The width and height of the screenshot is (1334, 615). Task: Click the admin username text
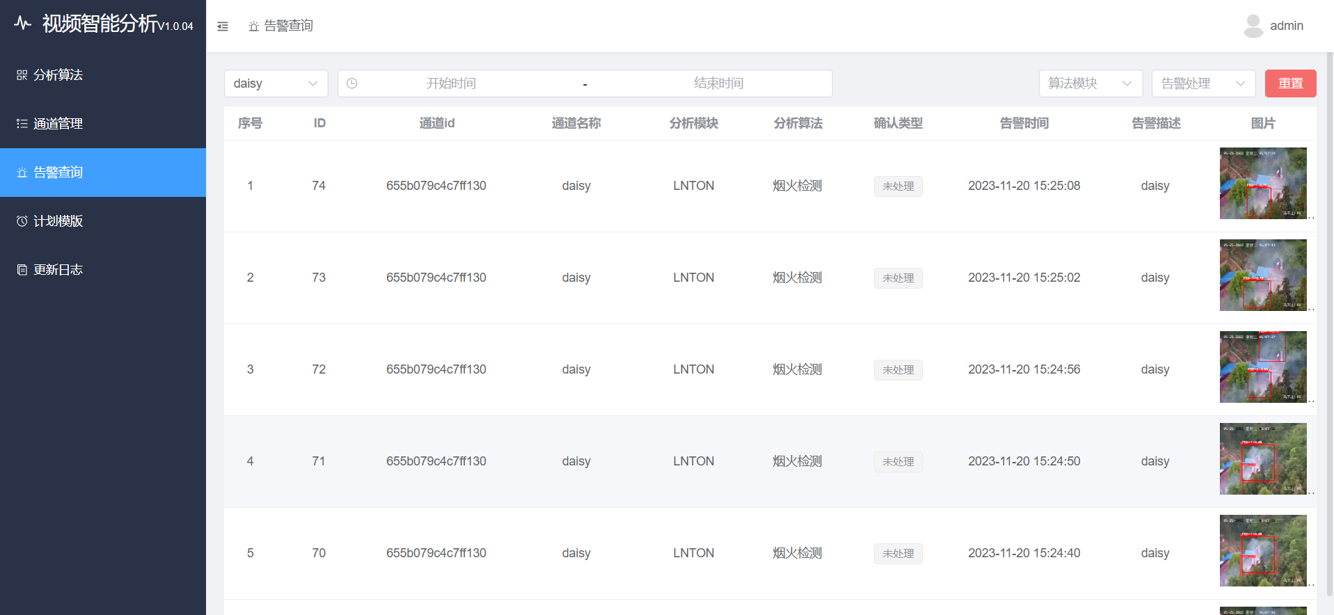[1287, 26]
